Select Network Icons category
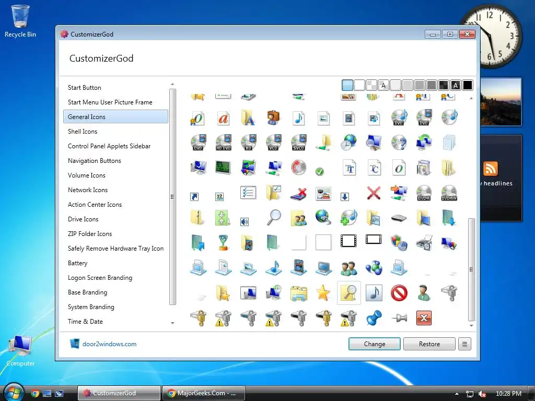Screen dimensions: 535x401 [x=88, y=190]
